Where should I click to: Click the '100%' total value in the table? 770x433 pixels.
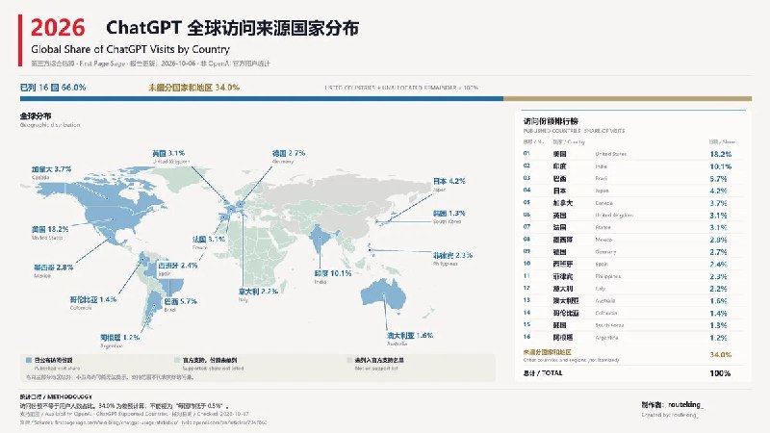720,373
